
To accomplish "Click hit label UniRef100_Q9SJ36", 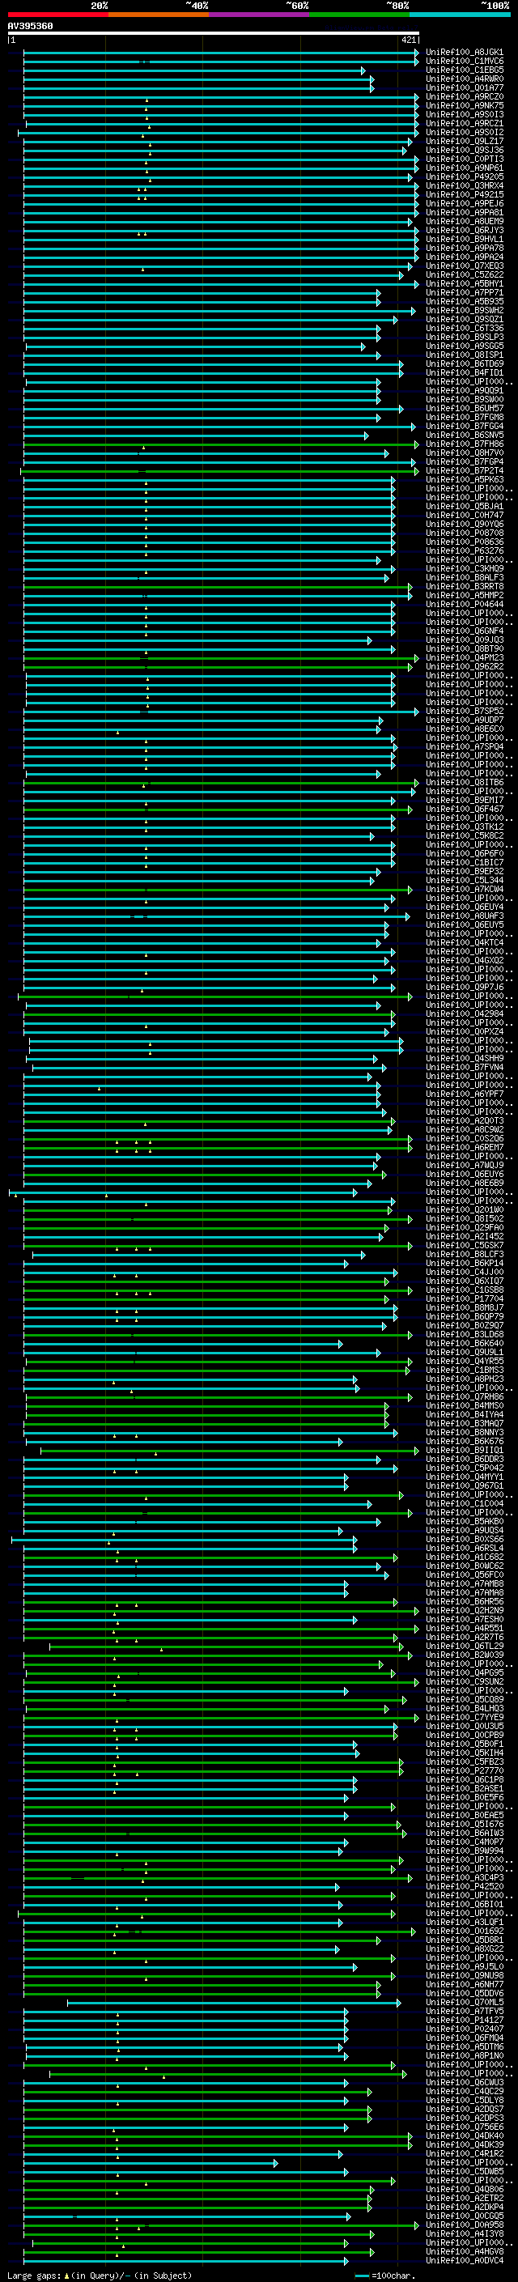I will tap(465, 151).
